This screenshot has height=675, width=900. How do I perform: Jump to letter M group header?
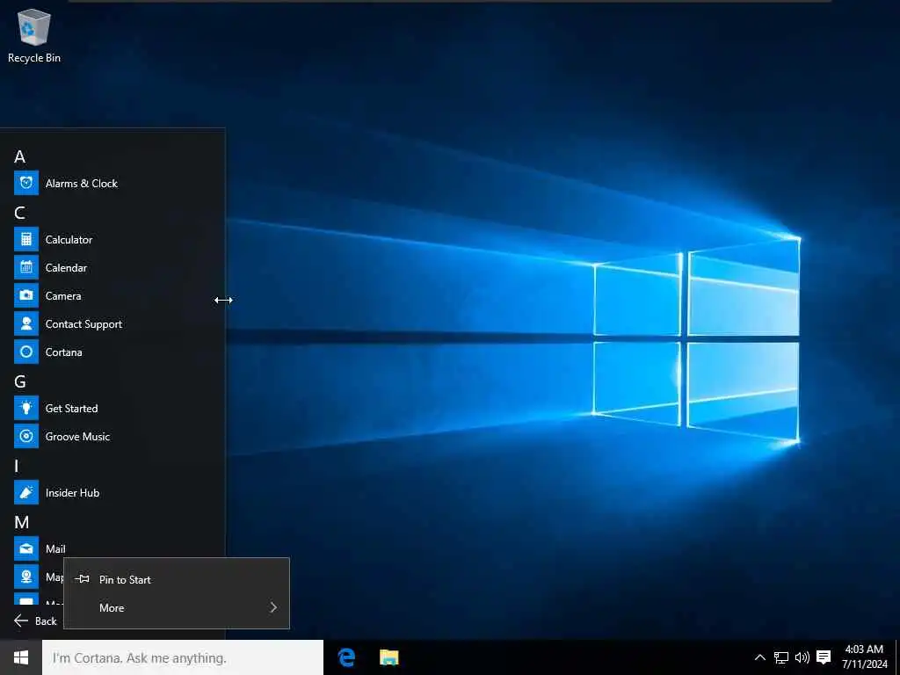(22, 522)
